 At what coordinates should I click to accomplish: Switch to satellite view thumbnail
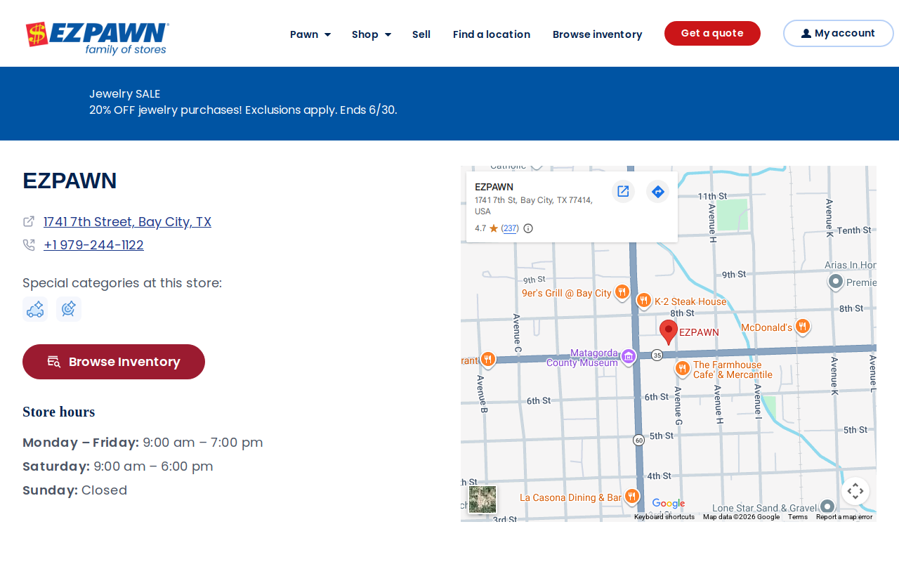click(x=483, y=499)
